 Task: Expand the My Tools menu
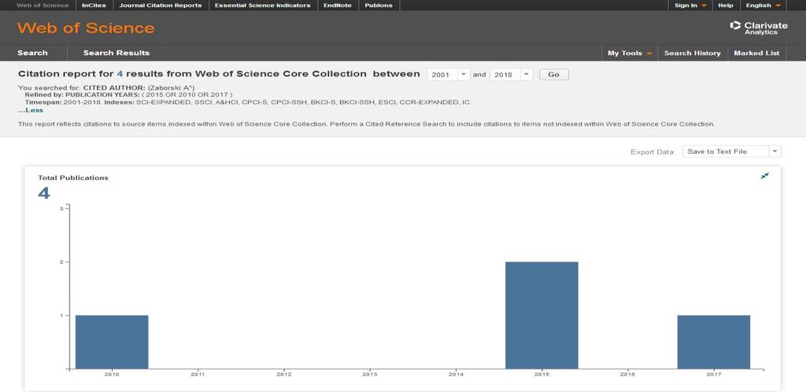pos(630,53)
